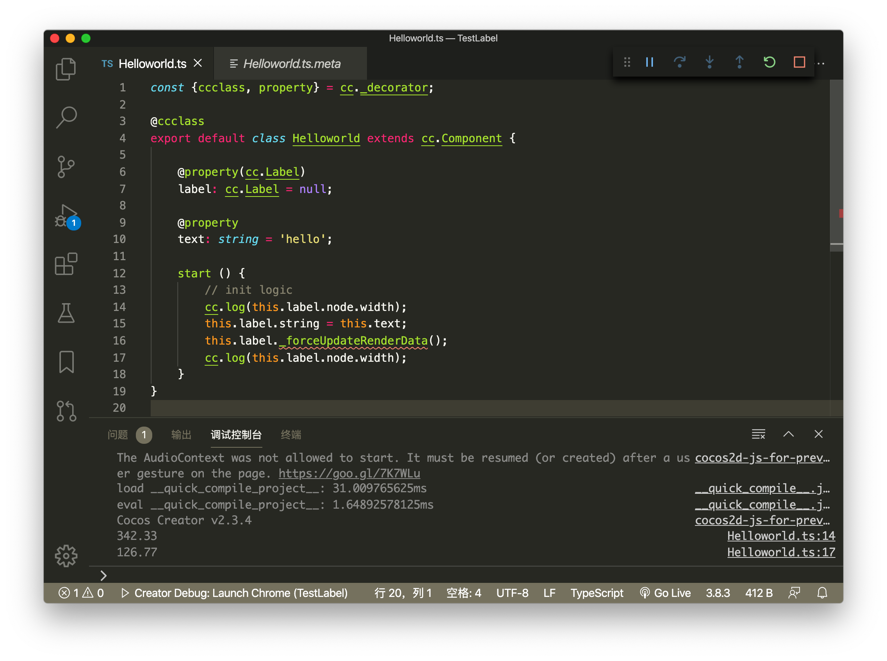Open the Search view icon
This screenshot has height=661, width=887.
tap(66, 117)
